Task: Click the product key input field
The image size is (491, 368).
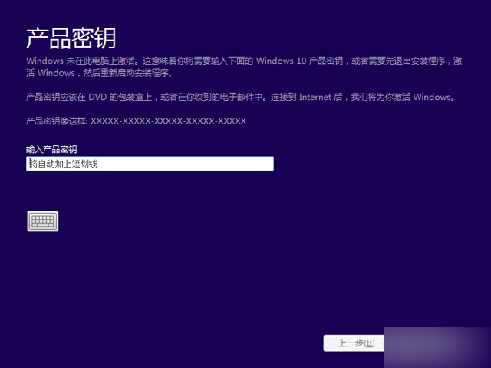Action: coord(150,164)
